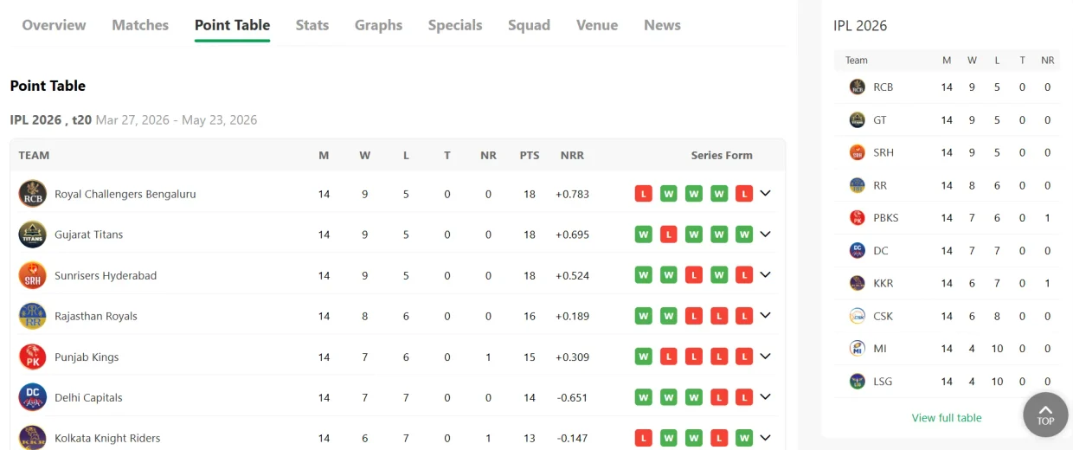Click GT logo in IPL 2026 sidebar
The image size is (1073, 450).
pos(858,119)
